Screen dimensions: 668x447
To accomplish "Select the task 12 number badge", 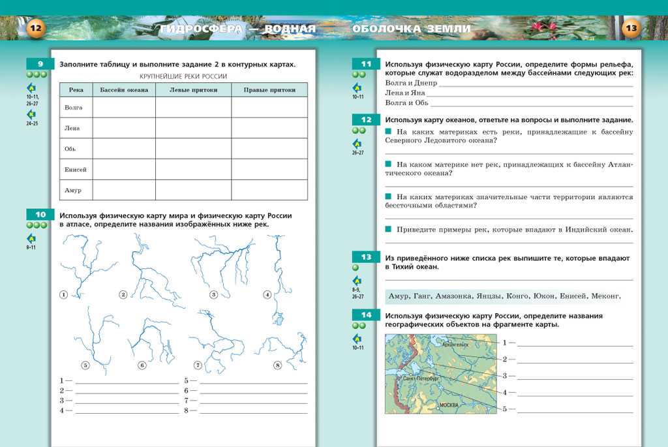I will tap(366, 119).
